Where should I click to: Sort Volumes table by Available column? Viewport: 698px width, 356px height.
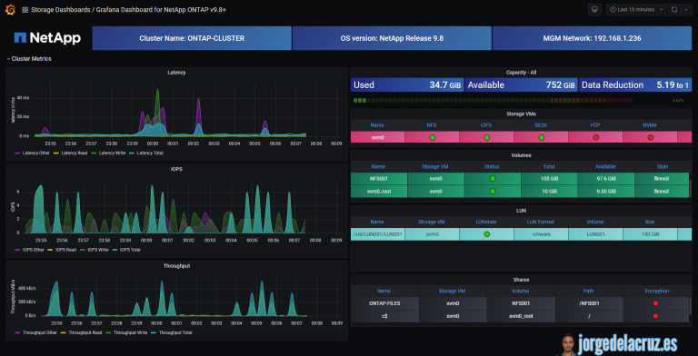[605, 166]
